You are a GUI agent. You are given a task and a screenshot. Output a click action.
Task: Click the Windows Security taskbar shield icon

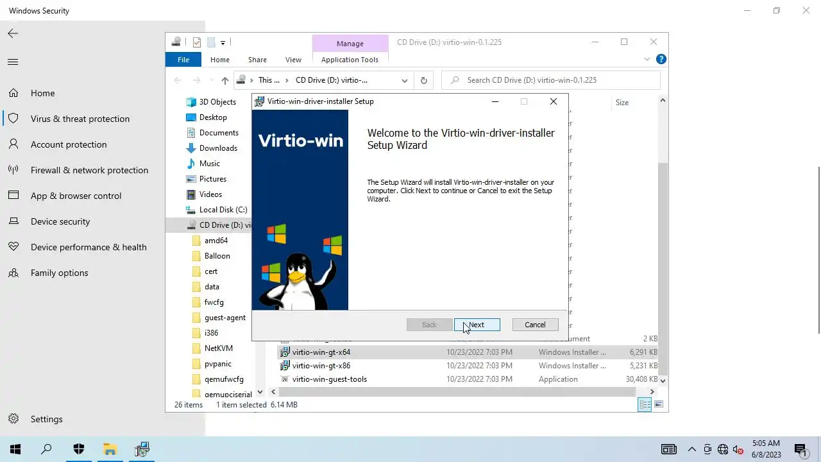[79, 449]
